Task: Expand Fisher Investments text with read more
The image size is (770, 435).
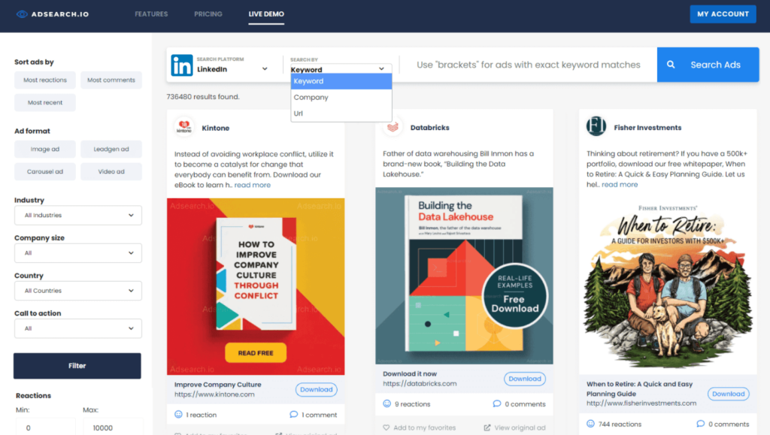Action: (620, 184)
